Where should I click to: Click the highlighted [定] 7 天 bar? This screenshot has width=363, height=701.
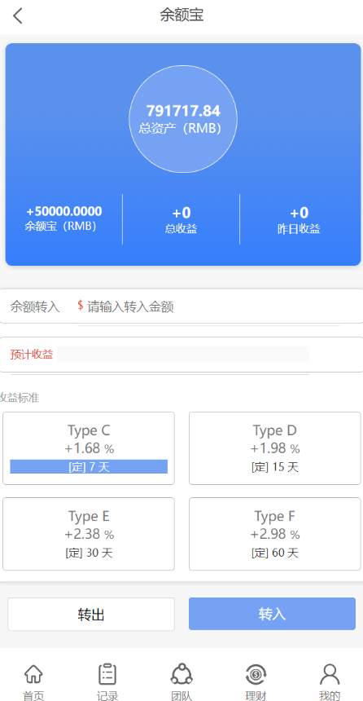89,467
